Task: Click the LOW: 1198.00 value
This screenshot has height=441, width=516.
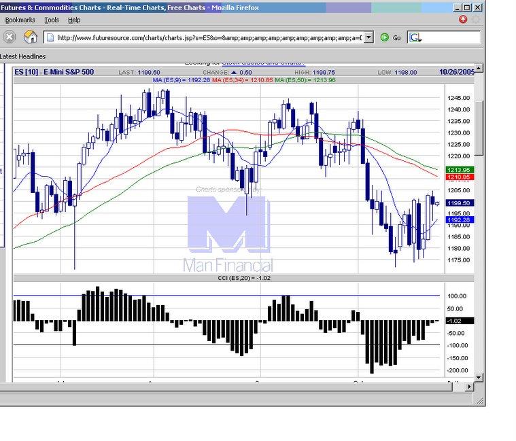Action: coord(397,72)
